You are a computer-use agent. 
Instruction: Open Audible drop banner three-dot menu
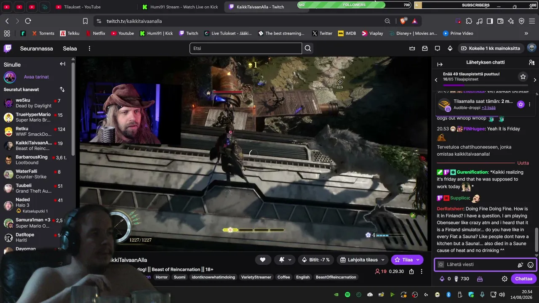pos(530,104)
